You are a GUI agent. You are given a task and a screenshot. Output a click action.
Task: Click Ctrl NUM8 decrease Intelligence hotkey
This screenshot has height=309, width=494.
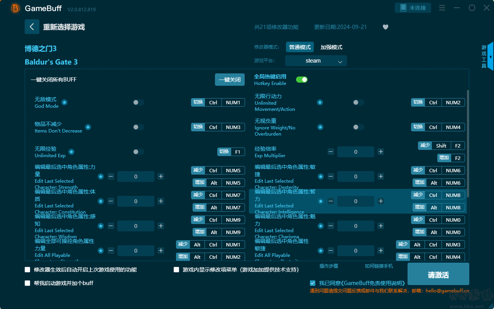coord(438,195)
